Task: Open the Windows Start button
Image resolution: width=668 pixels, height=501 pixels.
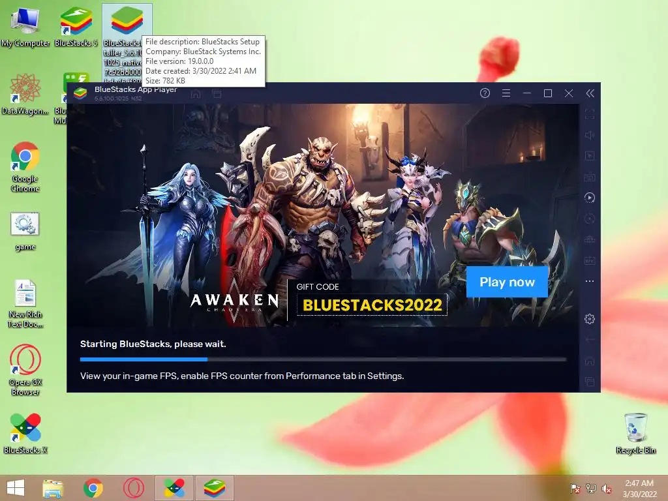Action: tap(16, 488)
